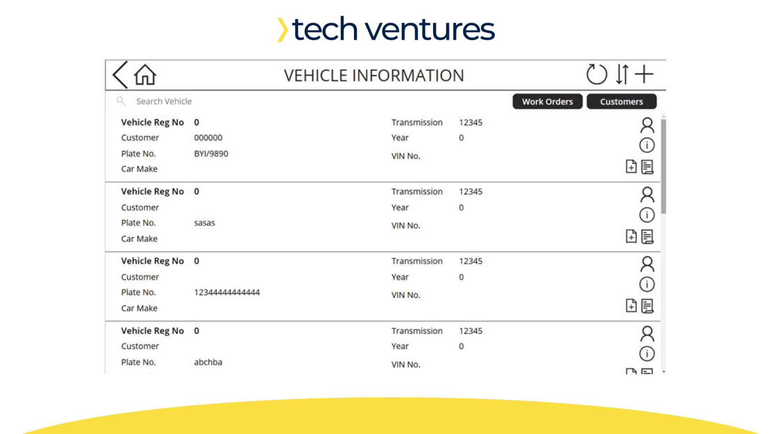The height and width of the screenshot is (434, 771).
Task: Open the Customers button
Action: (x=622, y=101)
